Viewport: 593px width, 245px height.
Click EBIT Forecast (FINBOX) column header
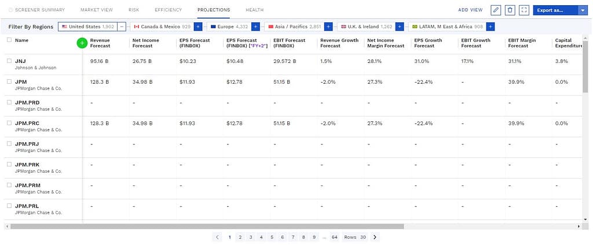click(x=290, y=43)
